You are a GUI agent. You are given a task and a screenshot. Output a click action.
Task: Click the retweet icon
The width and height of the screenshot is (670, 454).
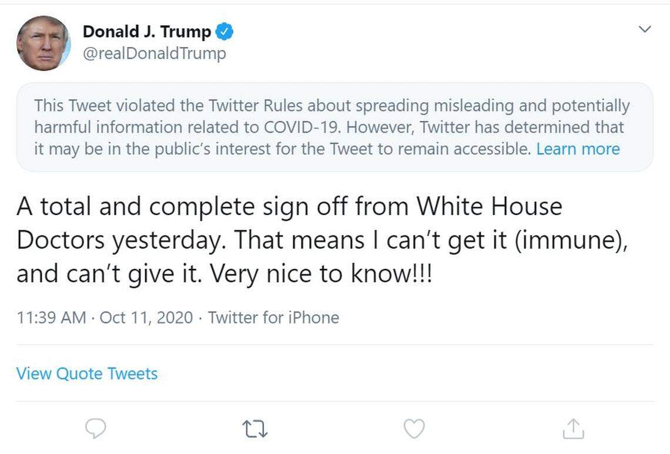point(254,429)
